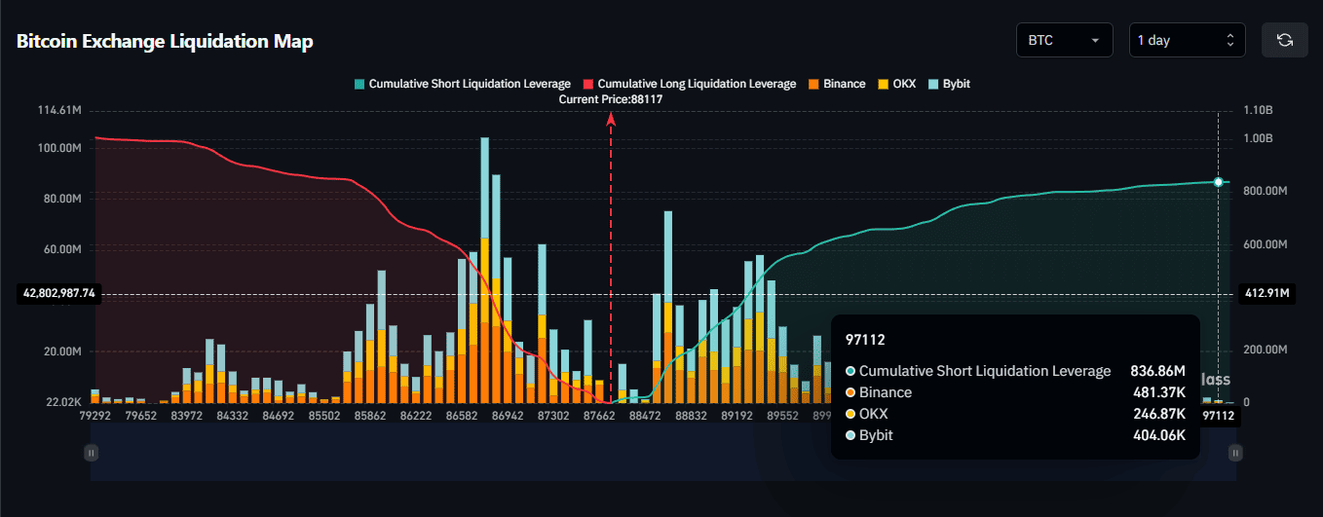Click the refresh icon button
This screenshot has height=517, width=1323.
point(1284,40)
